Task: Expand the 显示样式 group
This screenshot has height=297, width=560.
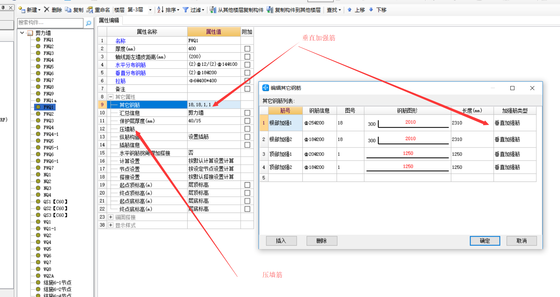Action: point(110,225)
